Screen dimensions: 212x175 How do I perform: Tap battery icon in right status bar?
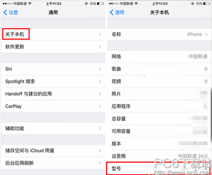point(207,3)
